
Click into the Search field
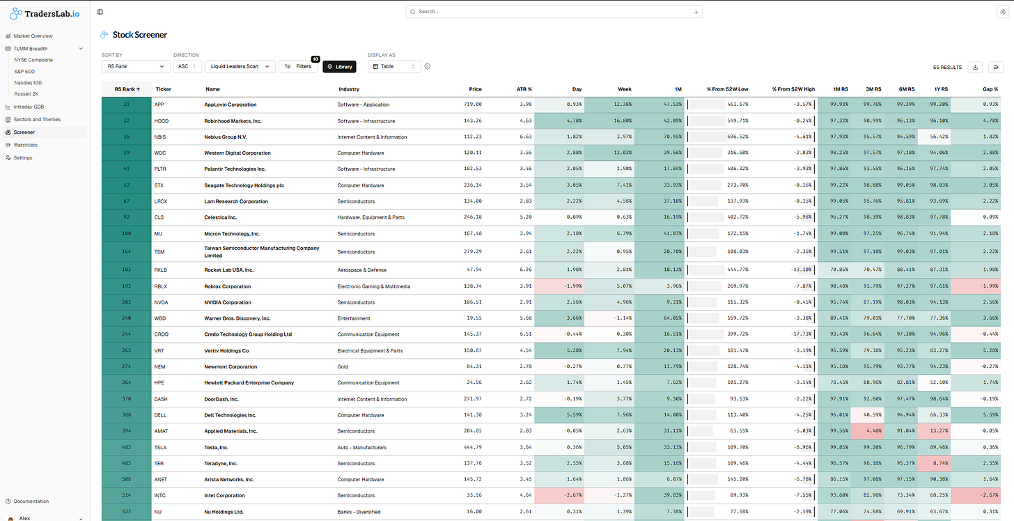[x=554, y=12]
